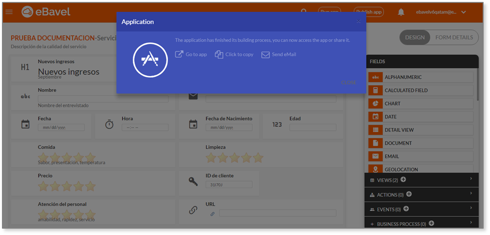Switch to the FORM DETAILS tab
This screenshot has height=235, width=490.
[454, 38]
